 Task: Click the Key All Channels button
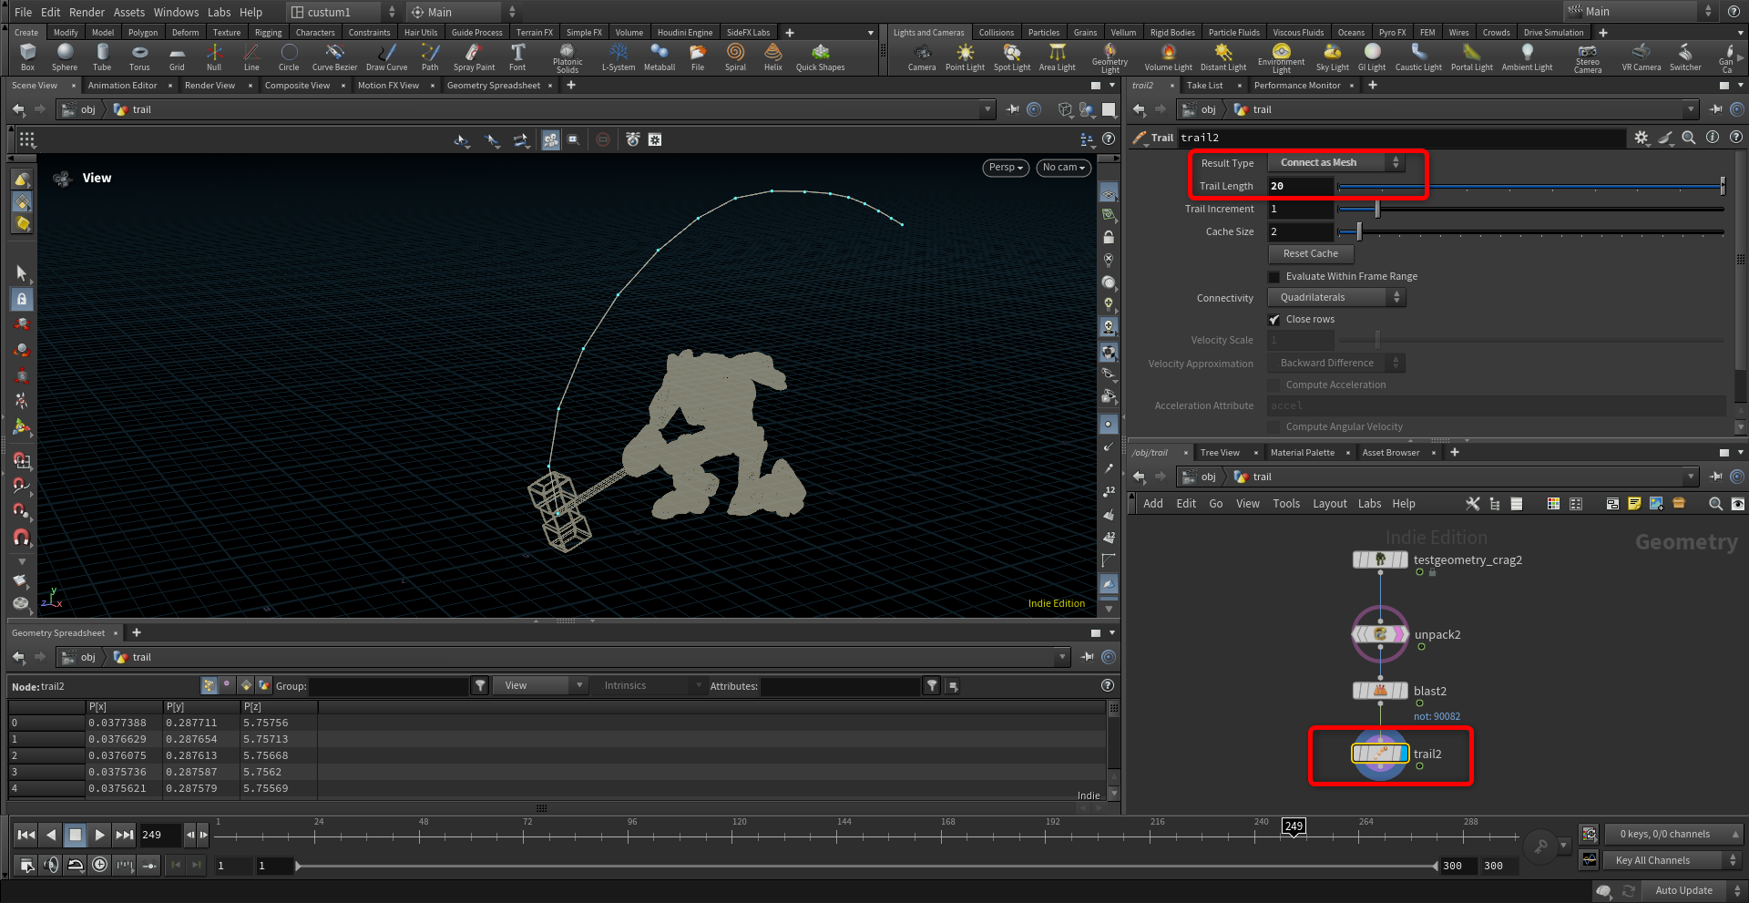tap(1652, 860)
